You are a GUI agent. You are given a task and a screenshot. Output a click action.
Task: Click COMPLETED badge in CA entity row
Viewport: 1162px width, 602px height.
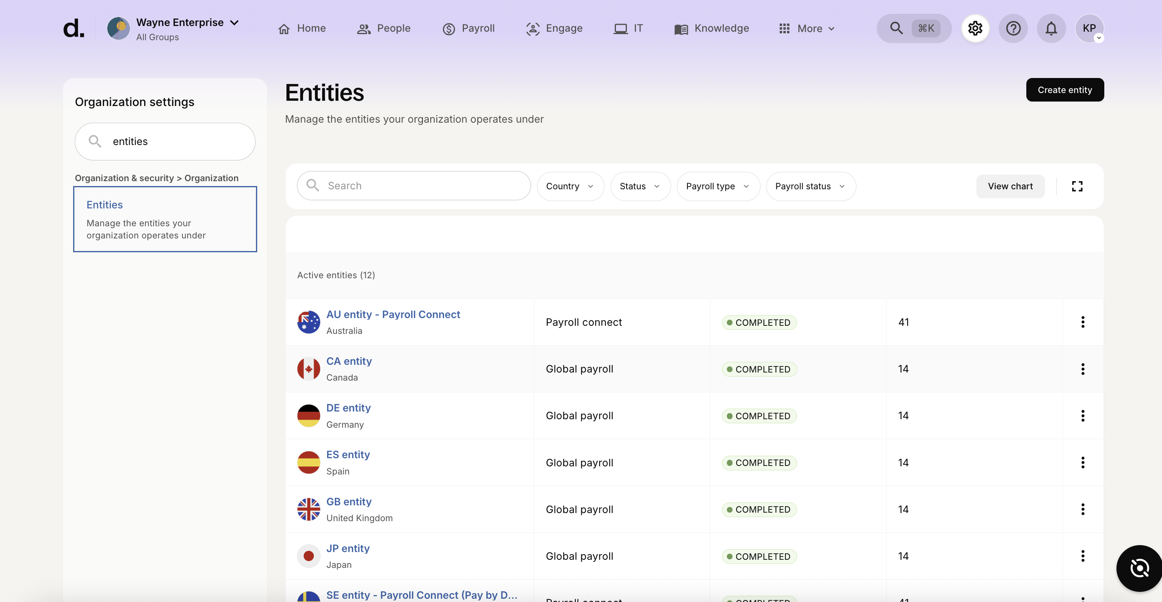(759, 369)
